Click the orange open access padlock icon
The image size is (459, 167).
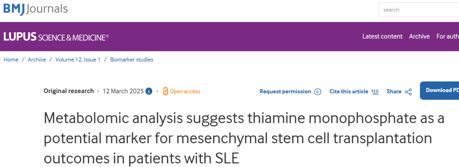[165, 91]
